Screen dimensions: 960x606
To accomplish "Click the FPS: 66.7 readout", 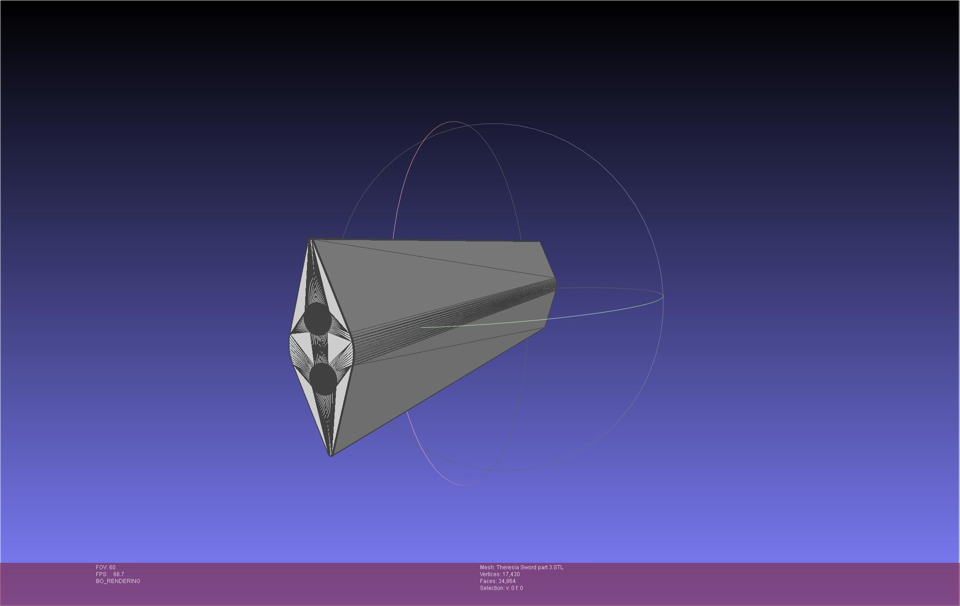I will point(110,574).
